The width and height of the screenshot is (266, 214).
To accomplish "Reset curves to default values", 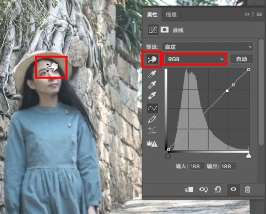I will [218, 189].
